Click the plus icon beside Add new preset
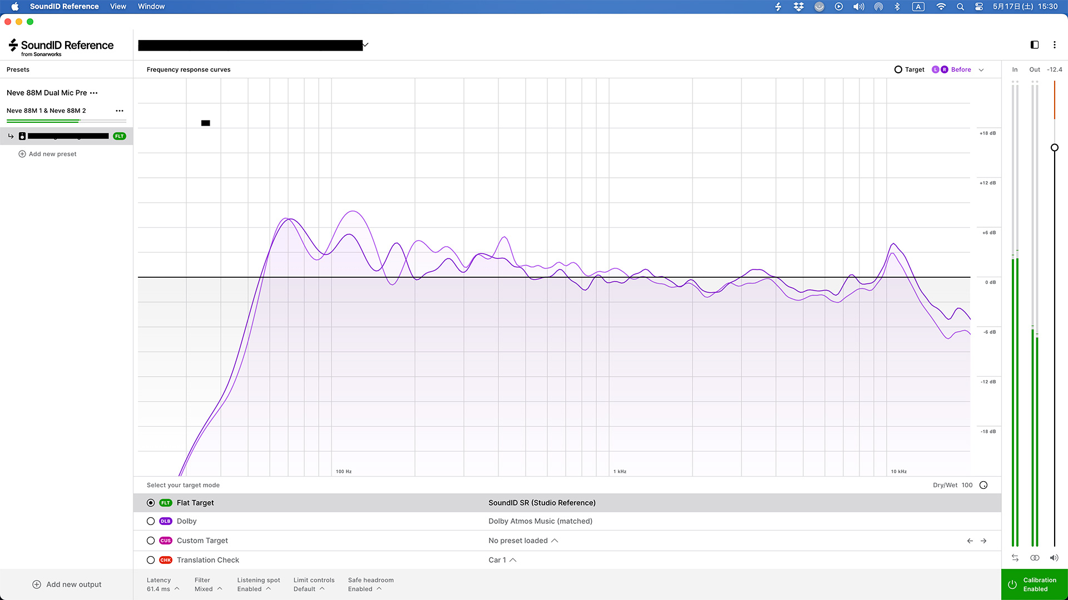The height and width of the screenshot is (600, 1068). coord(22,154)
